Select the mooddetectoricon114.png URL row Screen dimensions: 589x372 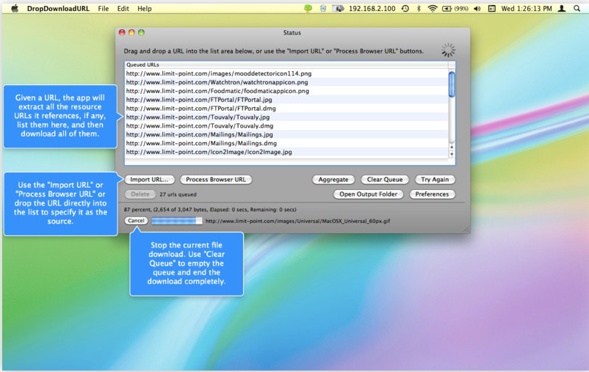click(286, 73)
